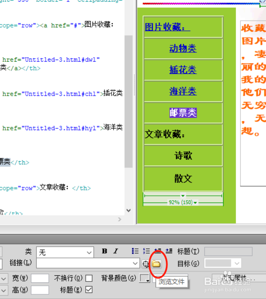Click the 图片收藏: link in design view
This screenshot has width=266, height=299.
[x=167, y=27]
